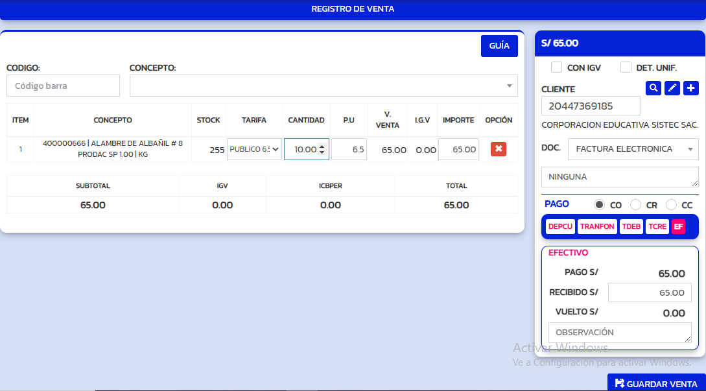Click the Código barra input field
Image resolution: width=706 pixels, height=391 pixels.
pos(63,86)
